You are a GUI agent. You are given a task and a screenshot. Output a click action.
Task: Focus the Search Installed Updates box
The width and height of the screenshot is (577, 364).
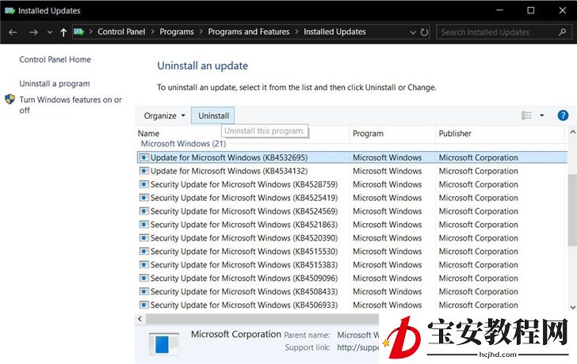(x=502, y=32)
